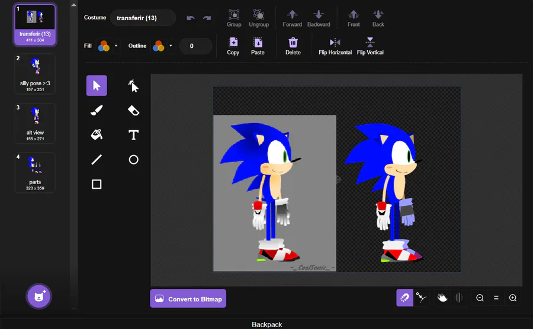The width and height of the screenshot is (533, 329).
Task: Click the Outline color swatch
Action: tap(158, 46)
